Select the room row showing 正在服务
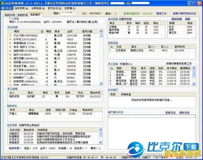Image resolution: width=203 pixels, height=160 pixels. click(152, 51)
